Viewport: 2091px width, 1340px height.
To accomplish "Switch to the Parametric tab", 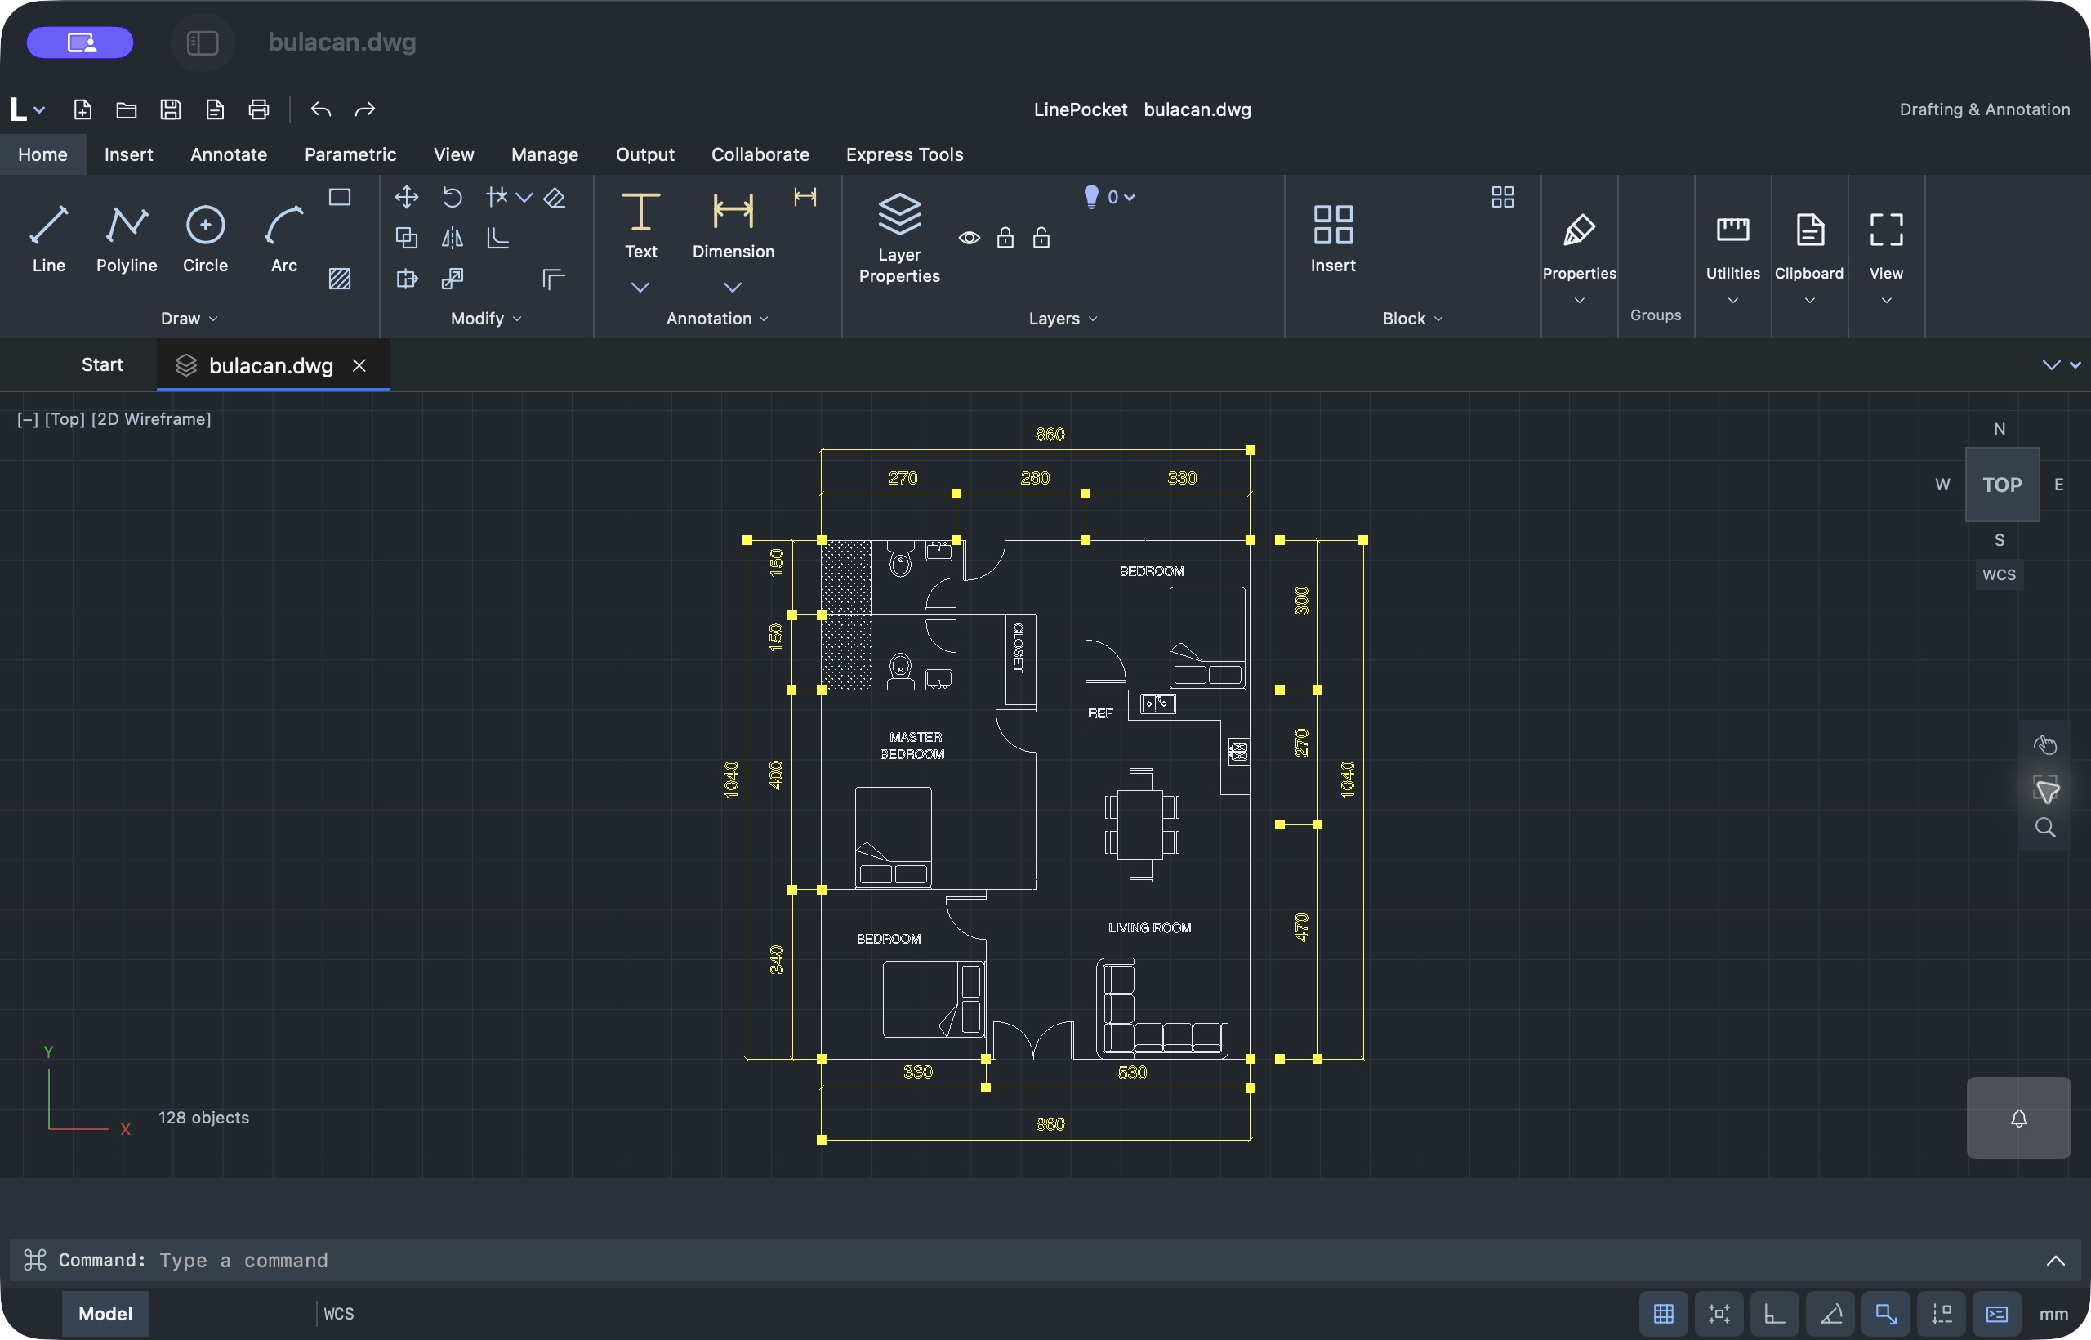I will (x=350, y=154).
